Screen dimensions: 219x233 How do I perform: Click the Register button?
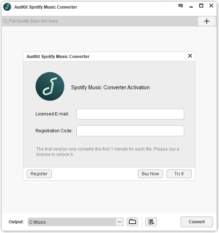39,174
